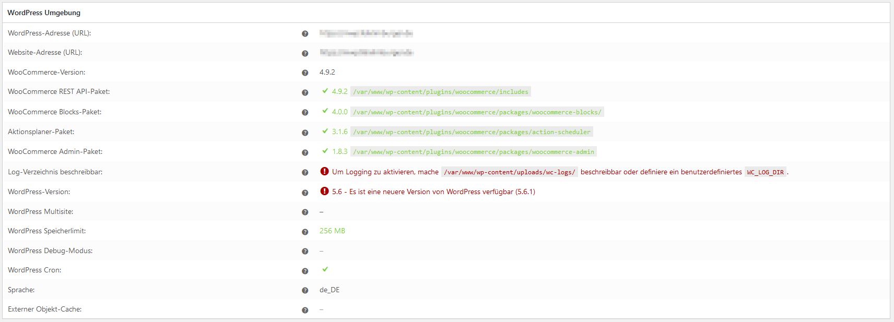Click the 'Sprache:' label
This screenshot has height=322, width=894.
tap(21, 290)
